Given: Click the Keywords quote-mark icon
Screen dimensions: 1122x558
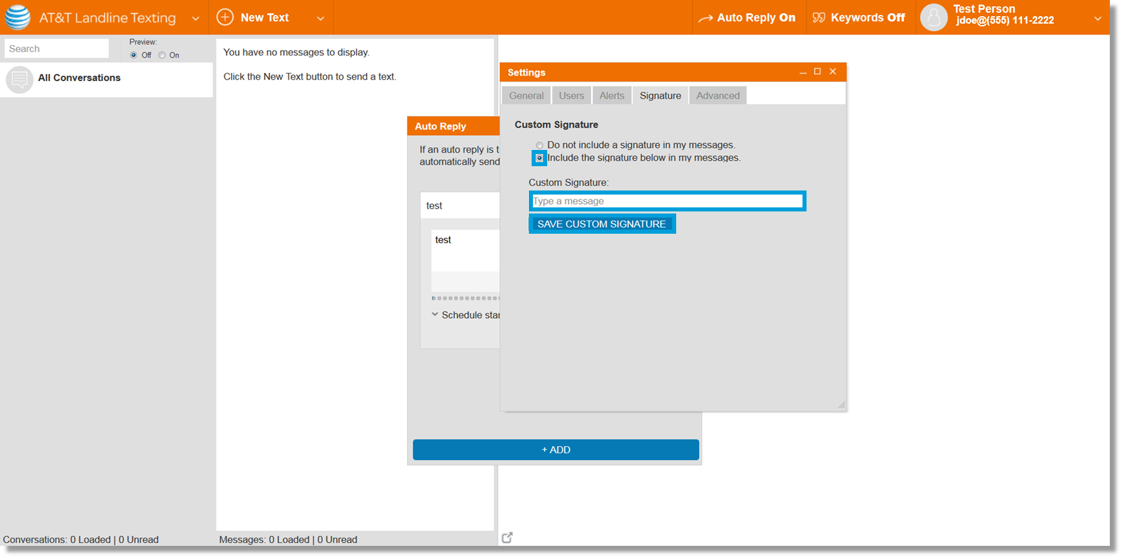Looking at the screenshot, I should (x=819, y=18).
